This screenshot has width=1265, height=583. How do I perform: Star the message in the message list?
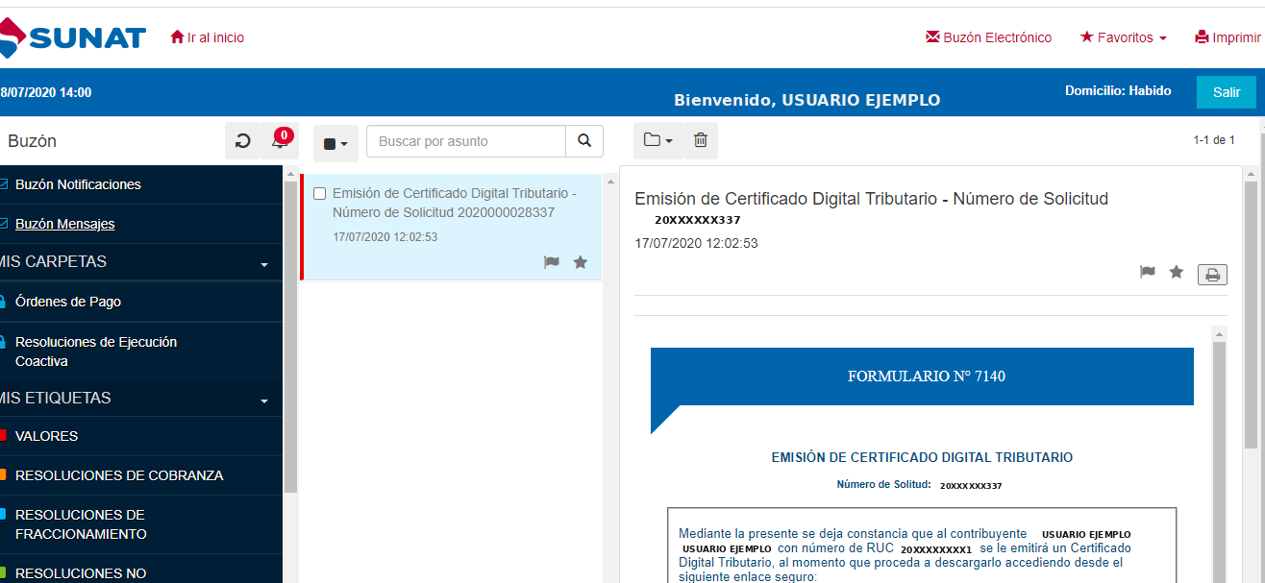581,261
